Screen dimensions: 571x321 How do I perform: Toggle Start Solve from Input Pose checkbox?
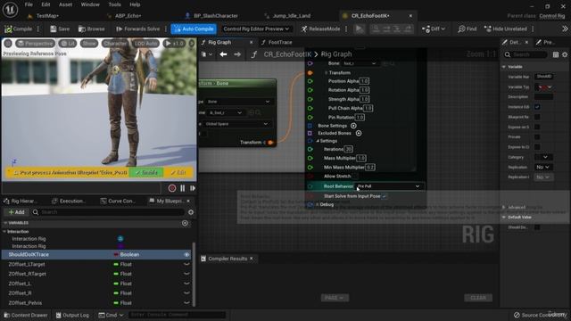(385, 196)
